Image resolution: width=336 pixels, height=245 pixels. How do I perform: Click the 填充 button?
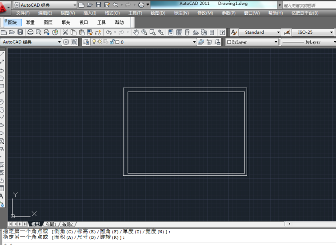click(x=66, y=22)
